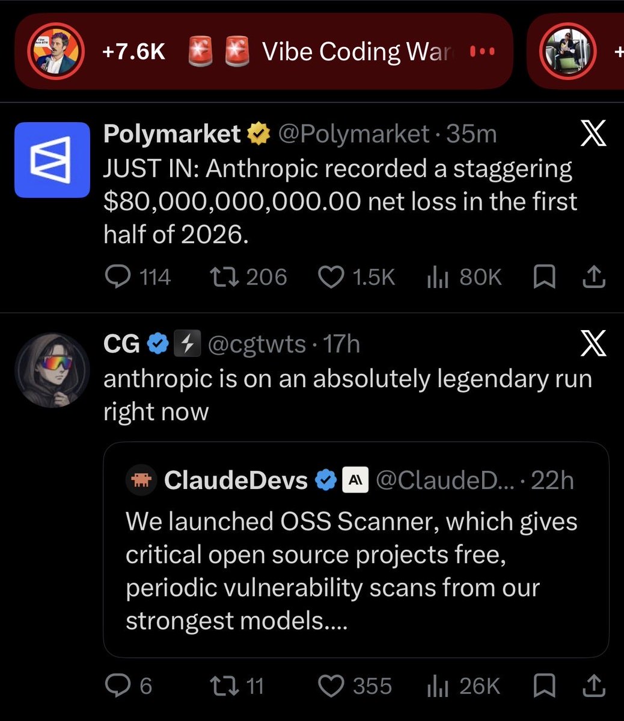Repost the Polymarket Anthropic net loss post
Screen dimensions: 624x721
tap(248, 277)
